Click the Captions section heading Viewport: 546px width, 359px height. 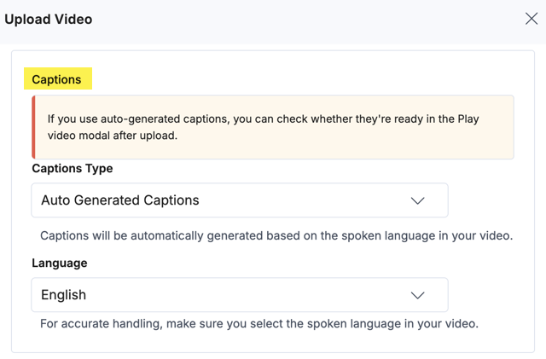coord(56,79)
